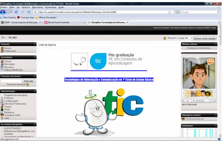Open the address bar history dropdown arrow
This screenshot has height=141, width=222.
point(173,12)
